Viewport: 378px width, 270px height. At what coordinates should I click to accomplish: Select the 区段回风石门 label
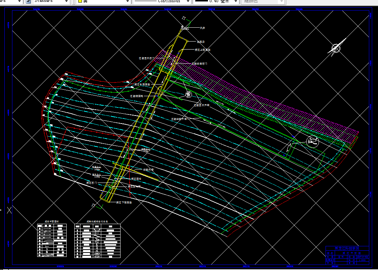146,58
